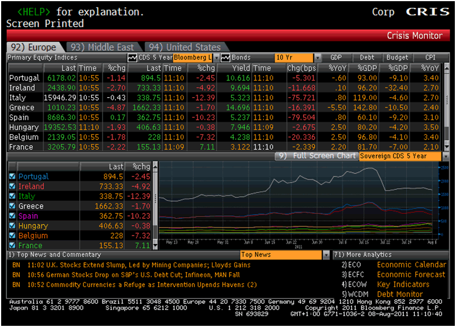Click Portugal yield value 10.616
This screenshot has width=456, height=327.
pos(238,78)
